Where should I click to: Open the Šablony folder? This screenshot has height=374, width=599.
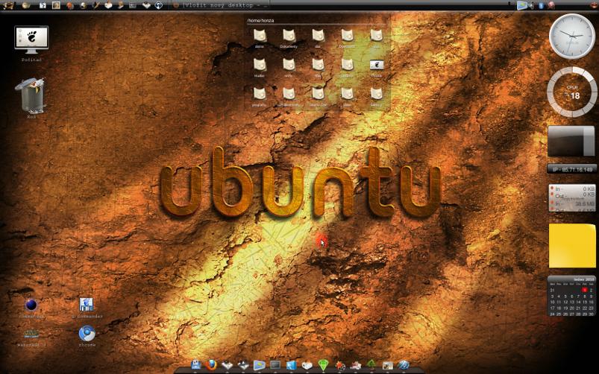377,94
